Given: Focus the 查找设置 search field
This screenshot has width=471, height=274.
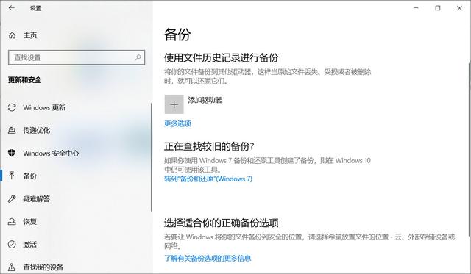Looking at the screenshot, I should 77,57.
